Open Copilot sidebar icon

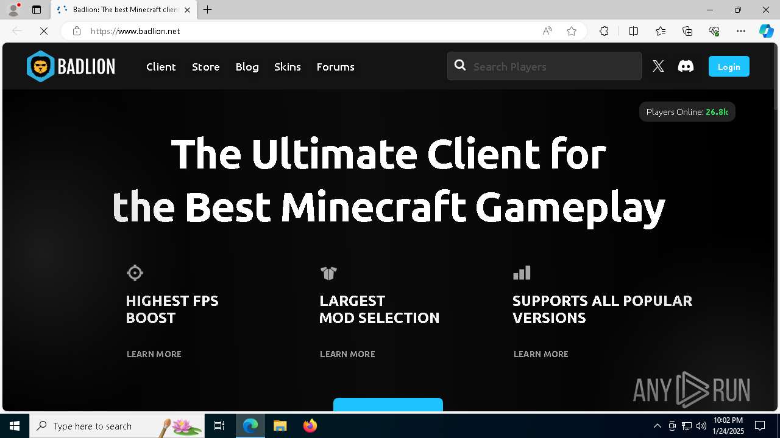click(766, 31)
